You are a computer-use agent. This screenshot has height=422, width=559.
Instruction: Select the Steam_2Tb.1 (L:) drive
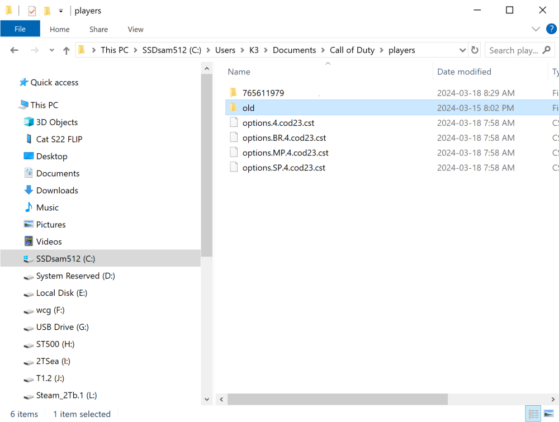pos(66,395)
